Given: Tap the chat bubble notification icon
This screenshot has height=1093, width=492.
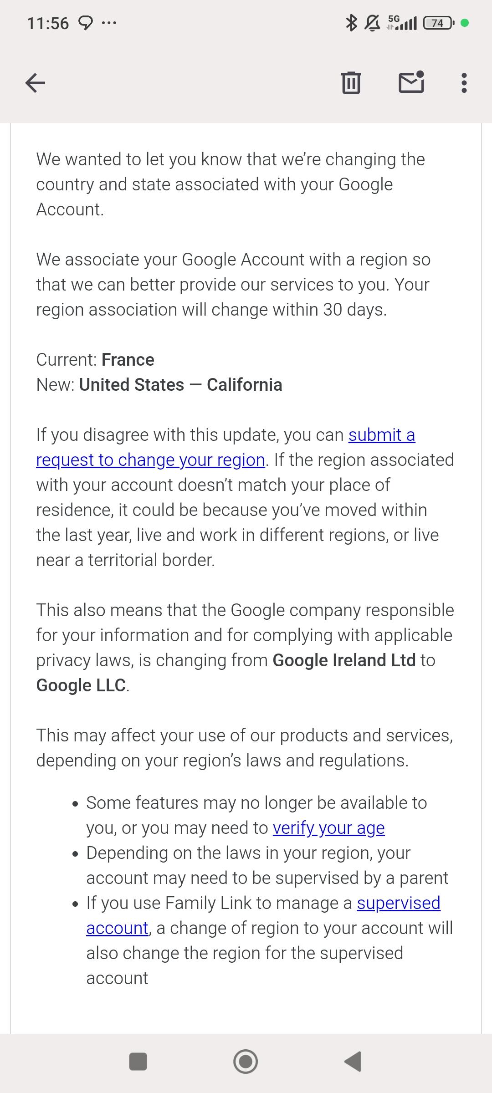Looking at the screenshot, I should pos(86,23).
